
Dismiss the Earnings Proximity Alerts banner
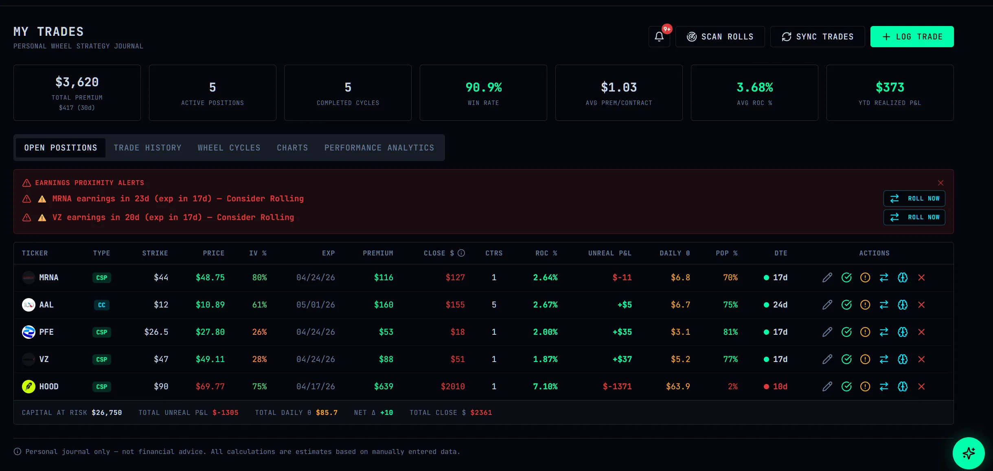pos(940,183)
